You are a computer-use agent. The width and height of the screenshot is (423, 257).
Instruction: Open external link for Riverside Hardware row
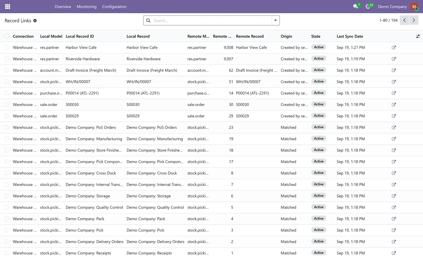point(394,59)
